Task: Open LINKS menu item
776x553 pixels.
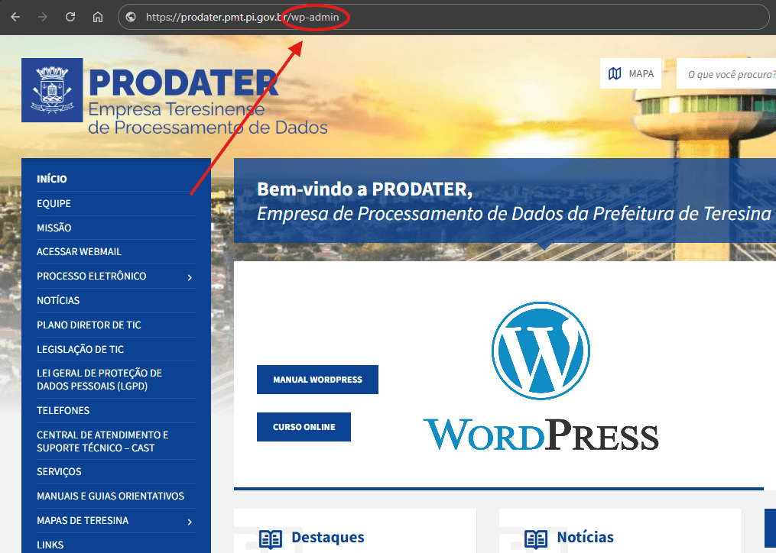Action: (50, 545)
